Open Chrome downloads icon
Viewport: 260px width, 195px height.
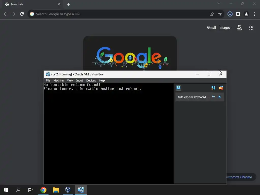(230, 14)
